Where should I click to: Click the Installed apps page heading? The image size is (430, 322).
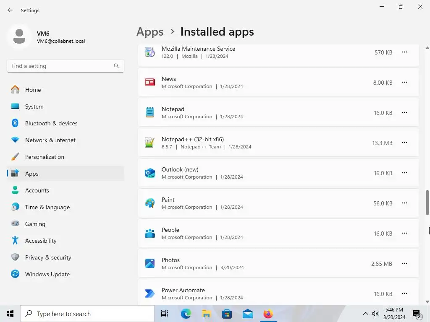tap(217, 32)
